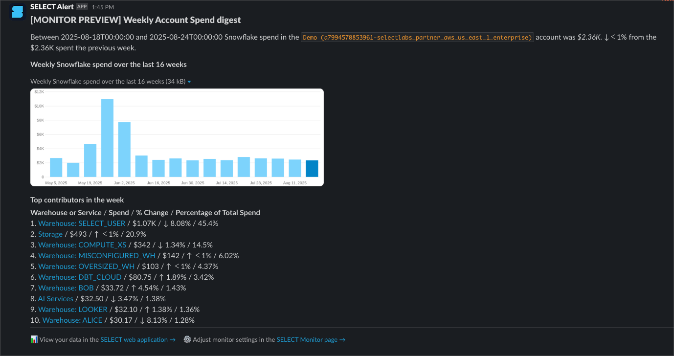
Task: Click the SELECT Alert sender name
Action: (x=52, y=7)
